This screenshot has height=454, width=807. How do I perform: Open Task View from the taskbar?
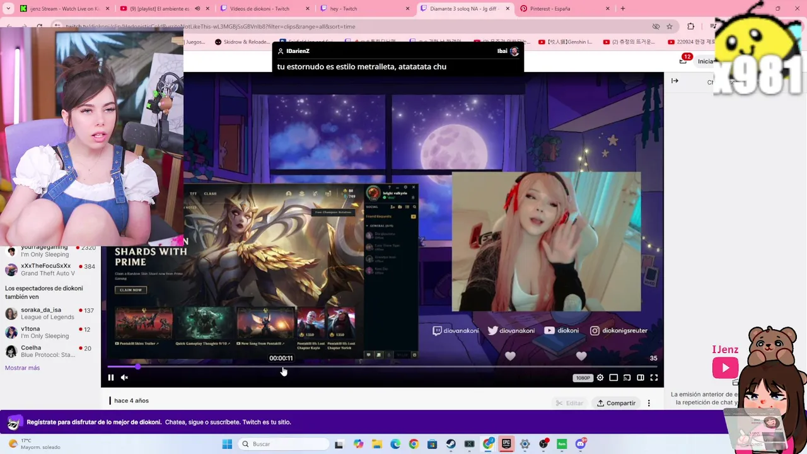[339, 444]
